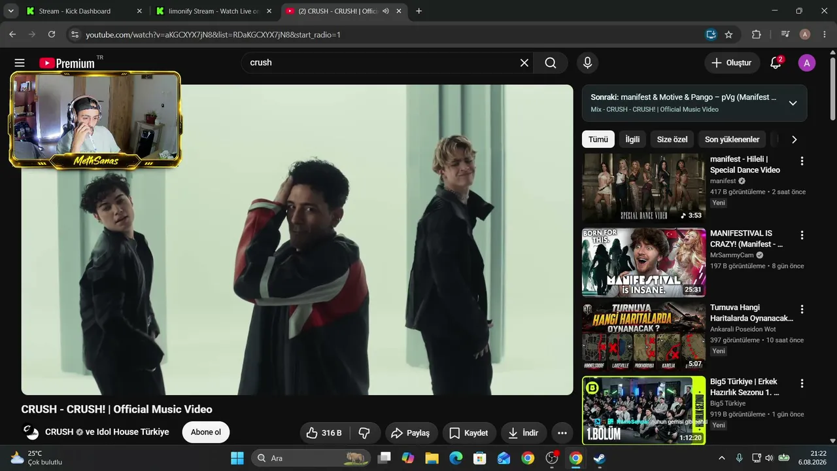Open 'manifest - Hileli' video thumbnail
837x471 pixels.
tap(643, 188)
